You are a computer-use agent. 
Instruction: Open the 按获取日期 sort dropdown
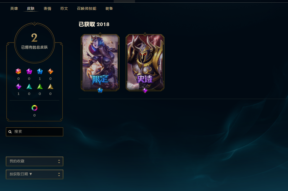point(35,174)
